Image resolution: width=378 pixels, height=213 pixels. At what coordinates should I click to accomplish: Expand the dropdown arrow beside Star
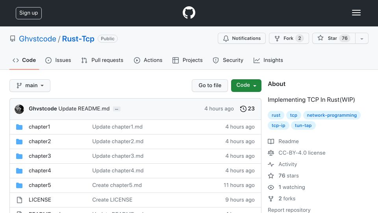click(x=361, y=39)
